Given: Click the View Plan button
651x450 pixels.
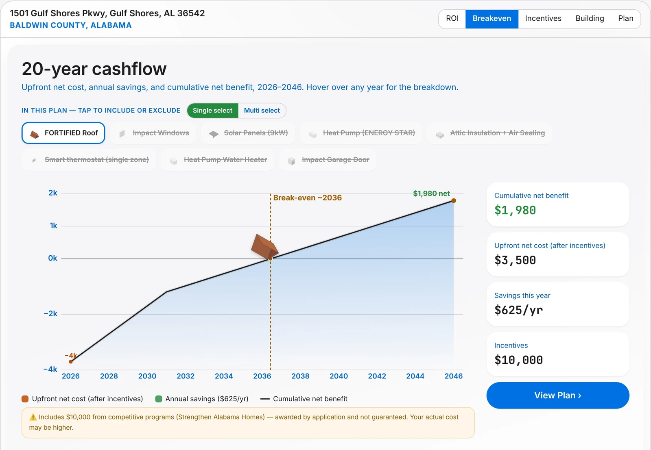Looking at the screenshot, I should (558, 396).
